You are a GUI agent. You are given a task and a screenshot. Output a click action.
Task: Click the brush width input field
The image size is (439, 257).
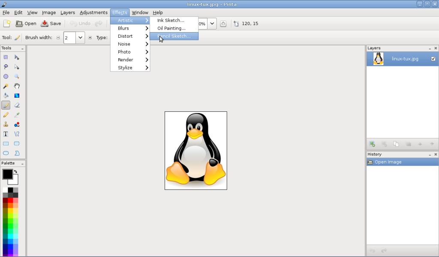(x=69, y=37)
